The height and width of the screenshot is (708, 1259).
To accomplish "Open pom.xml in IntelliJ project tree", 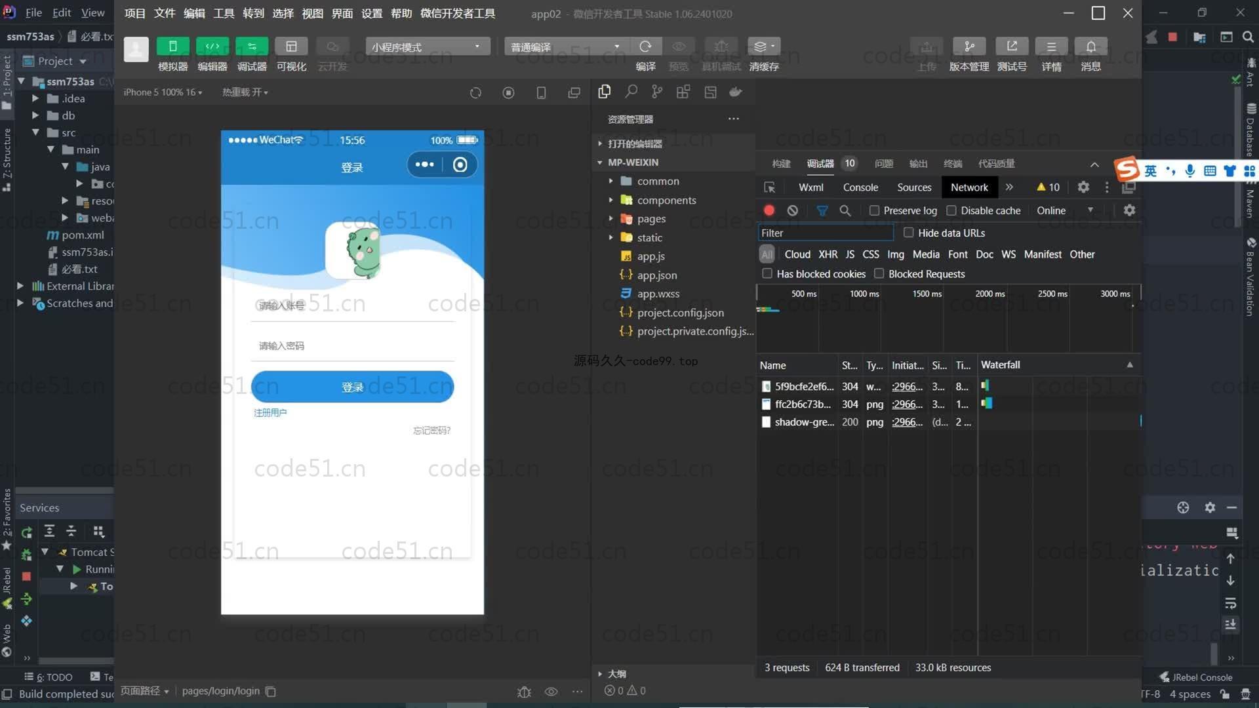I will click(x=83, y=235).
